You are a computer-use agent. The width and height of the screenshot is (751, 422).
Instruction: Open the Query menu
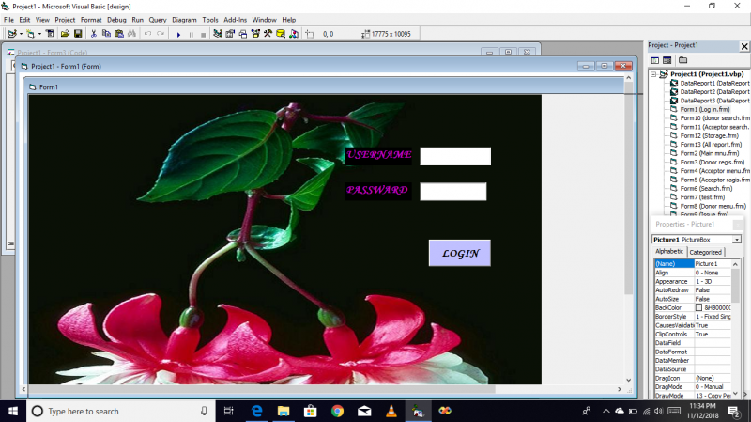pos(158,20)
